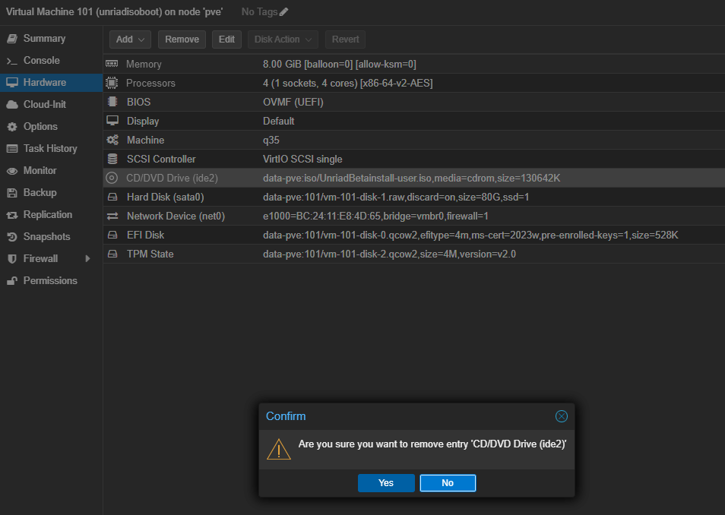Confirm removal by clicking Yes
725x515 pixels.
click(386, 483)
